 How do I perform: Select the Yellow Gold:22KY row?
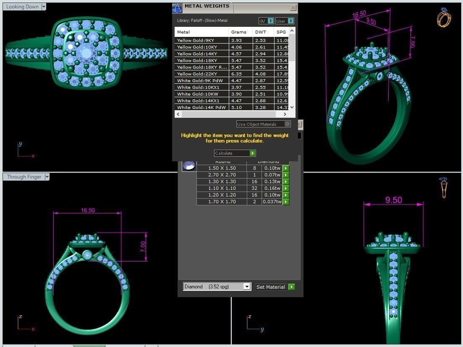coord(232,74)
